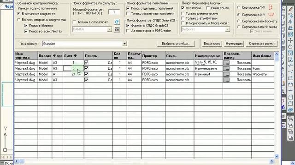This screenshot has height=165, width=295.
Task: Click the Bring Above Objects icon
Action: point(290,131)
